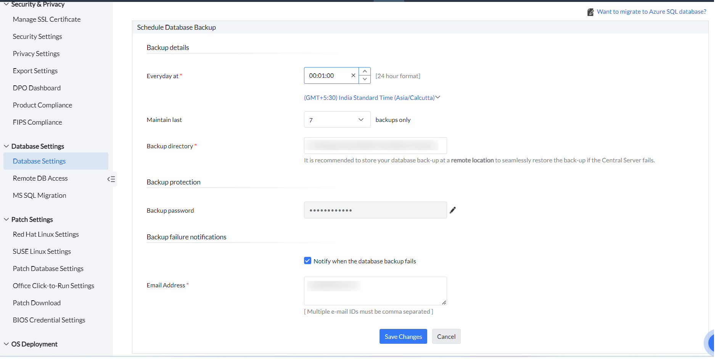
Task: Collapse the Database Settings section
Action: coord(6,146)
